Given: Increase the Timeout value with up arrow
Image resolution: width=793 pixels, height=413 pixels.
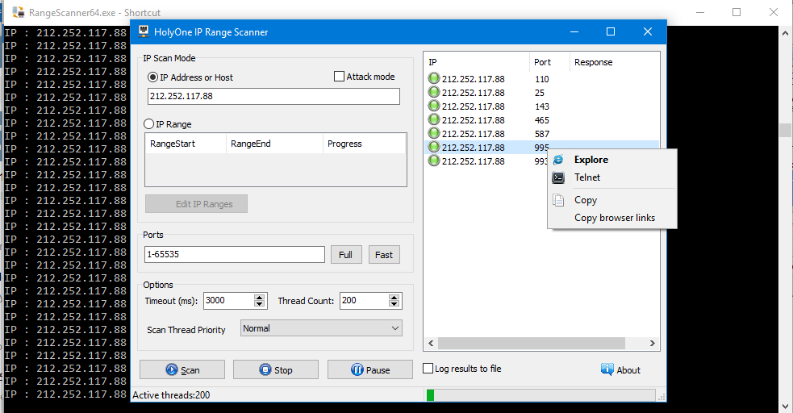Looking at the screenshot, I should (x=260, y=297).
